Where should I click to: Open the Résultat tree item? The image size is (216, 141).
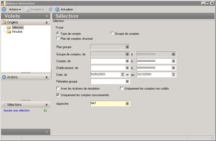point(17,32)
